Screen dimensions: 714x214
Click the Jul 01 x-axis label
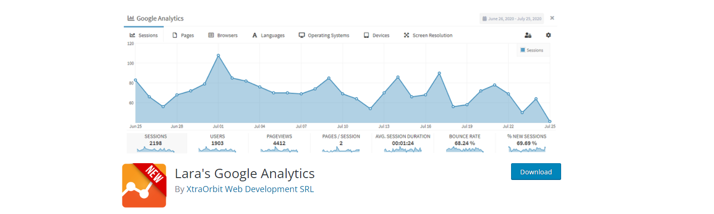(x=218, y=126)
